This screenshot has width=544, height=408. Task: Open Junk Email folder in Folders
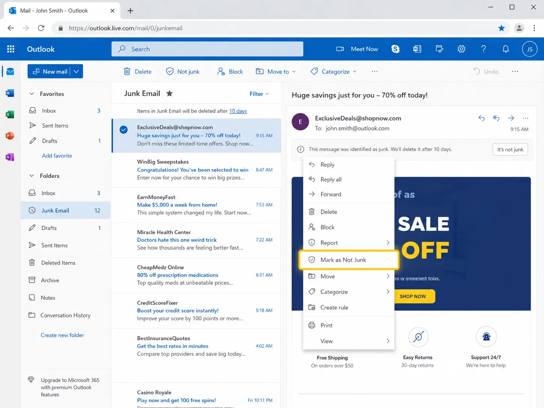click(65, 210)
